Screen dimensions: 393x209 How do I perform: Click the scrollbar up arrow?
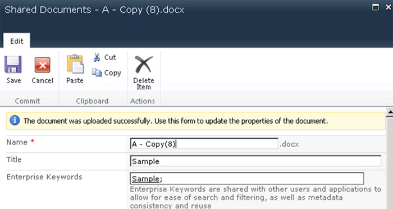(390, 112)
